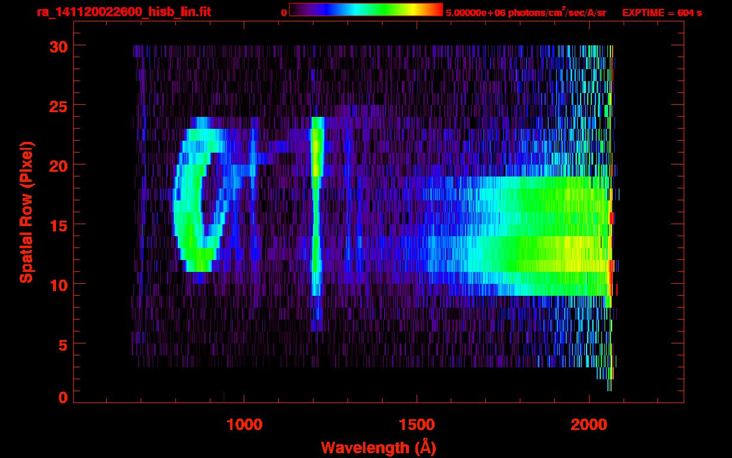Click the 5.00000e+06 photons/cm²/sec/A/sr label
The height and width of the screenshot is (458, 732).
(x=526, y=13)
